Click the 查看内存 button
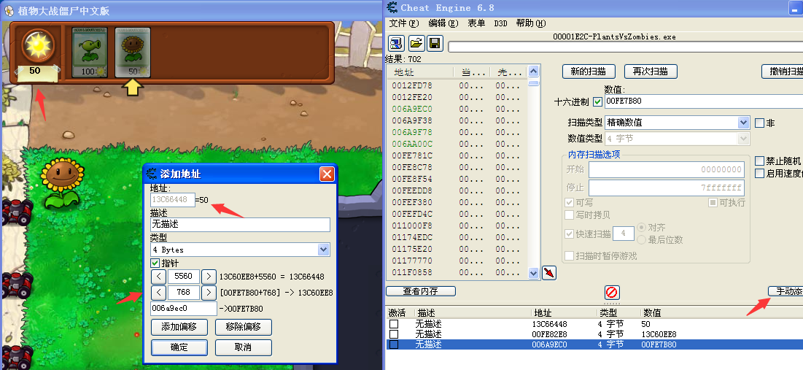 [420, 291]
